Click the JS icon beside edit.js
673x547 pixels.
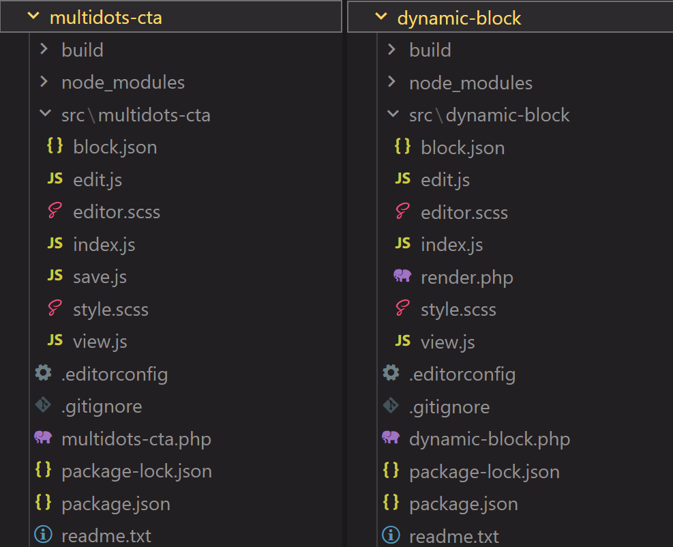[55, 179]
